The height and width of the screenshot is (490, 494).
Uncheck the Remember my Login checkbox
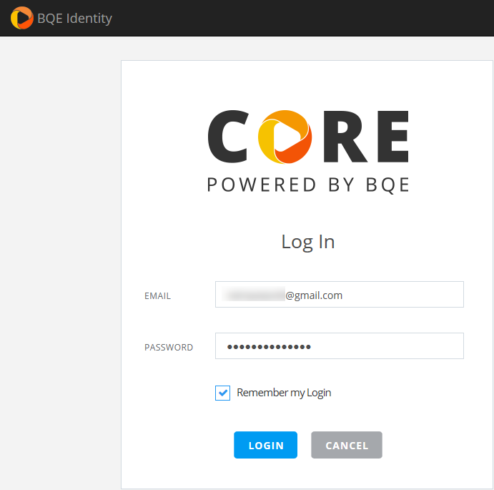(x=223, y=393)
